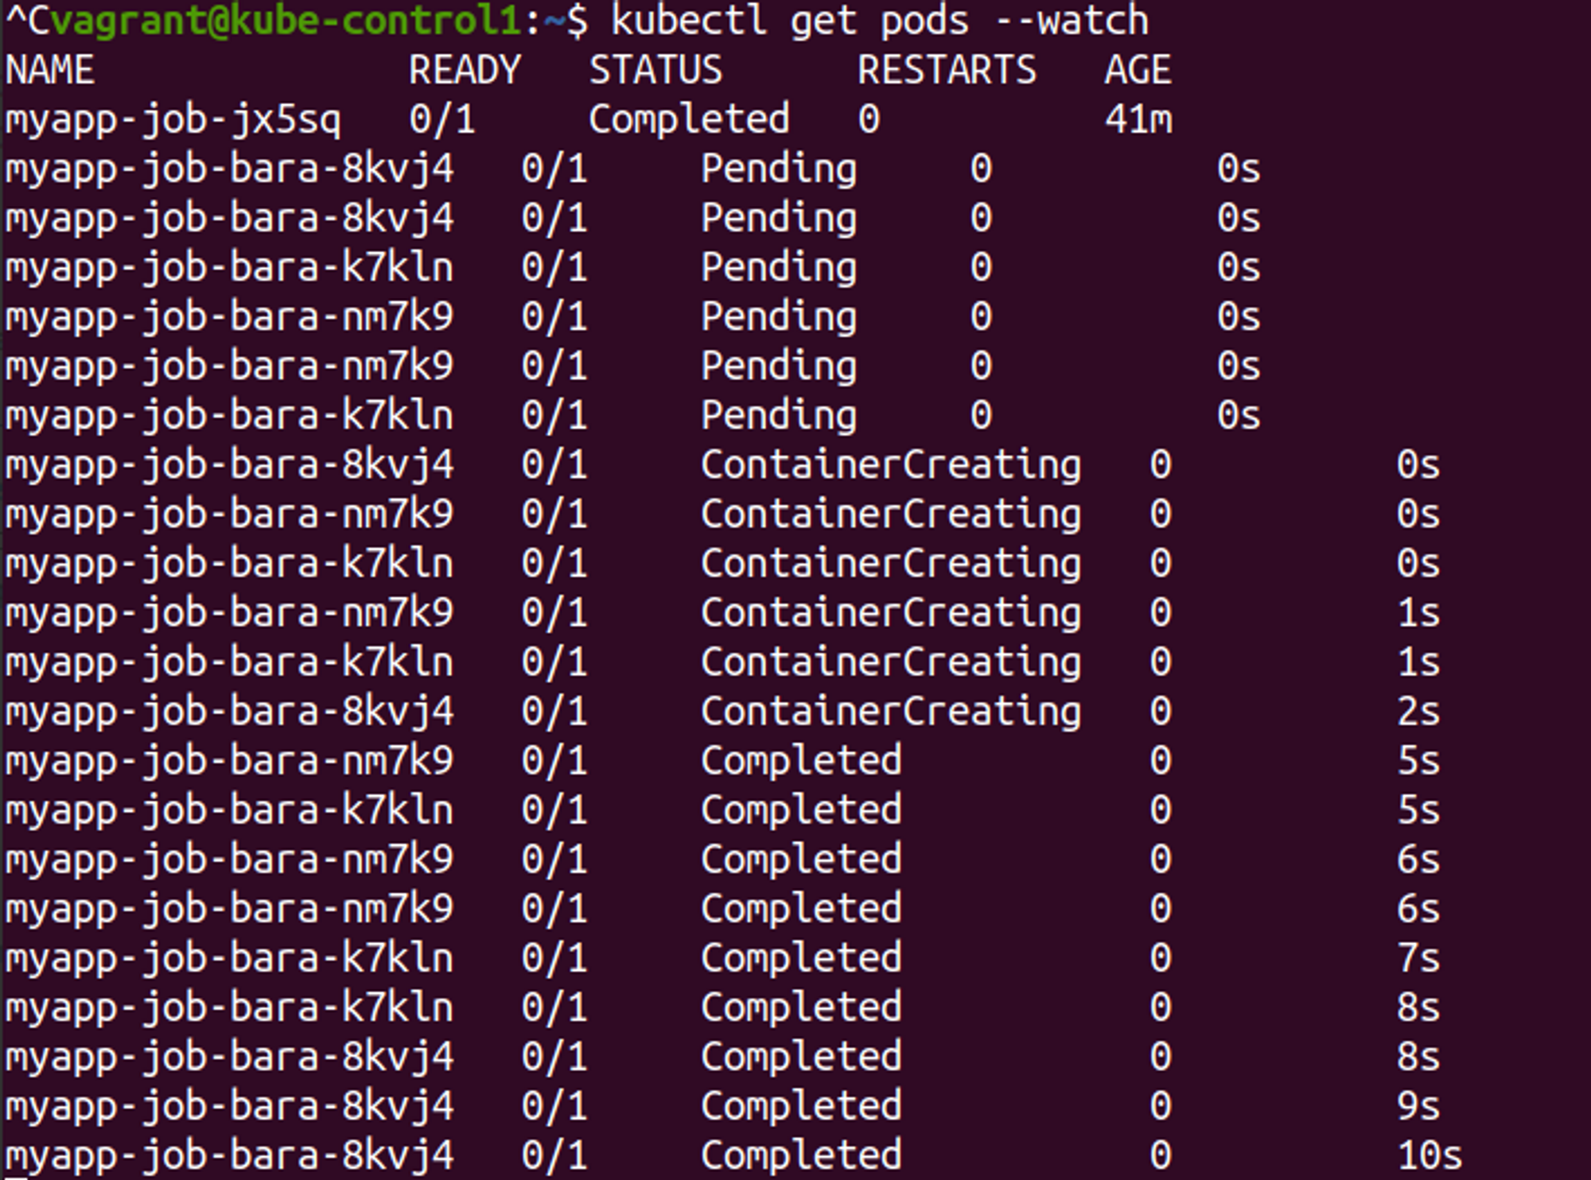Click the STATUS column header
1591x1180 pixels.
655,70
